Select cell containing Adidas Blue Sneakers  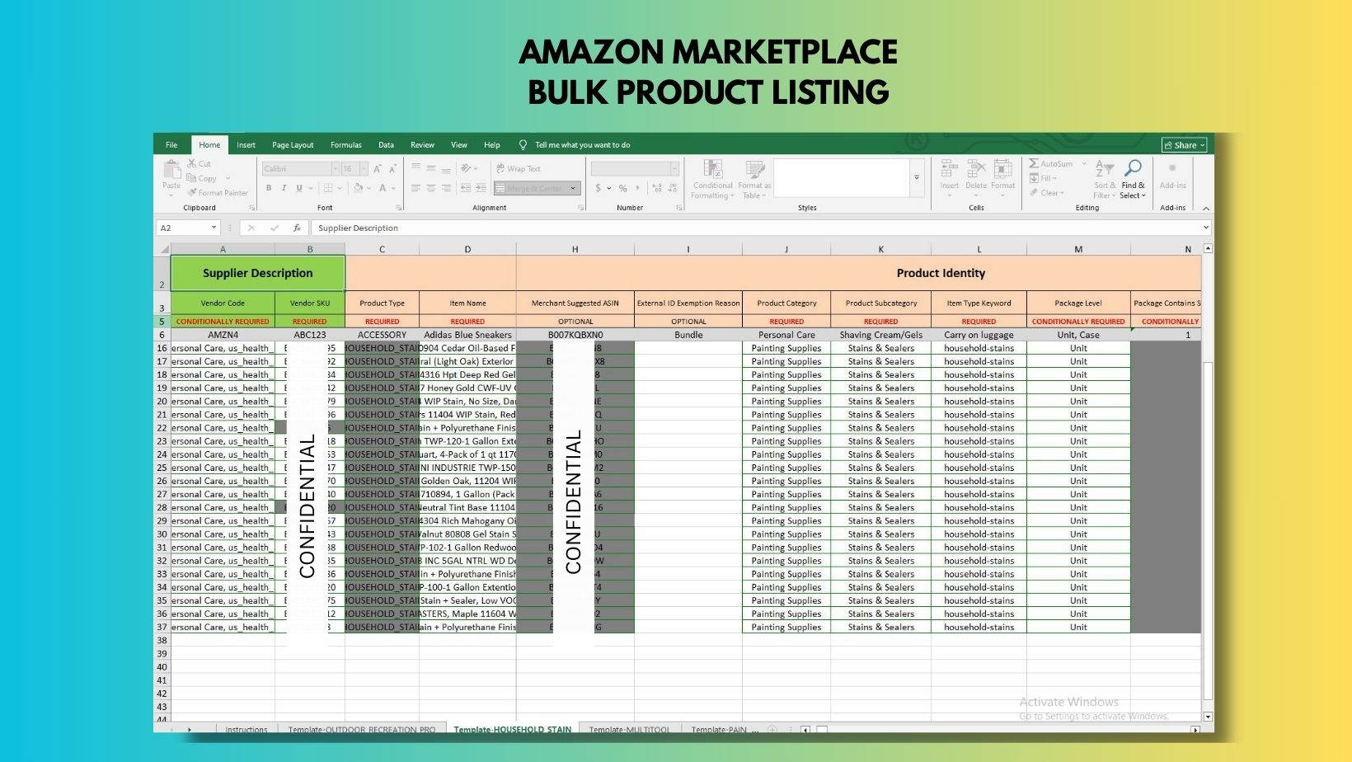[467, 335]
